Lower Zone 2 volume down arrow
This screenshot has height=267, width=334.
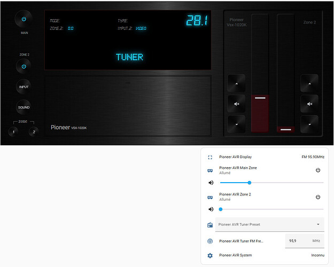click(309, 124)
